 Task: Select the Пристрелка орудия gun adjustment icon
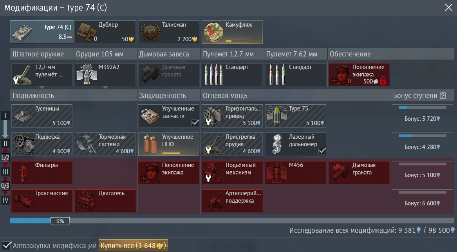213,144
